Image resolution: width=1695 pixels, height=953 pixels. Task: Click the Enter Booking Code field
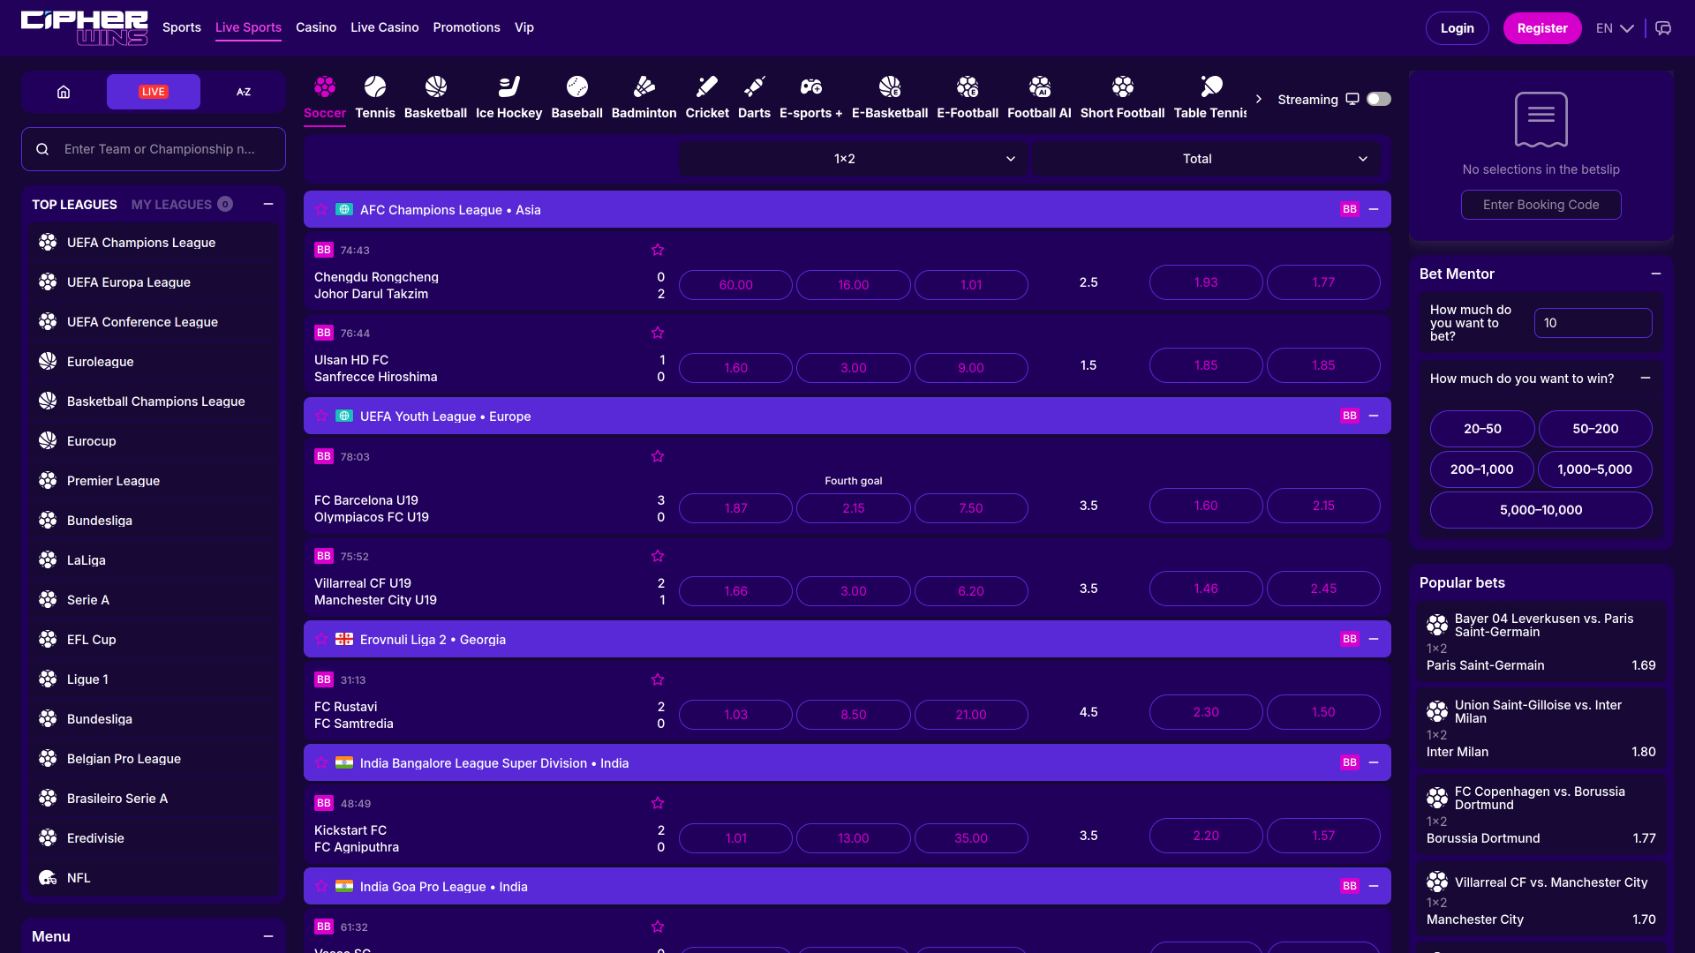tap(1540, 204)
